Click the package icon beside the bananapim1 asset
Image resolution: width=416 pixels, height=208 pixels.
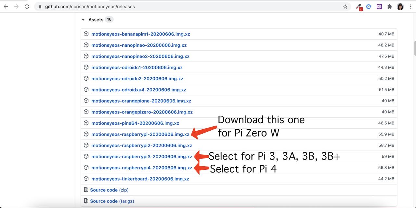coord(86,34)
